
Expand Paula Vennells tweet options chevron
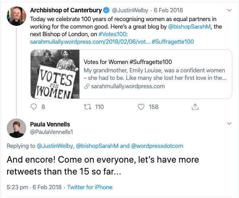(228, 124)
